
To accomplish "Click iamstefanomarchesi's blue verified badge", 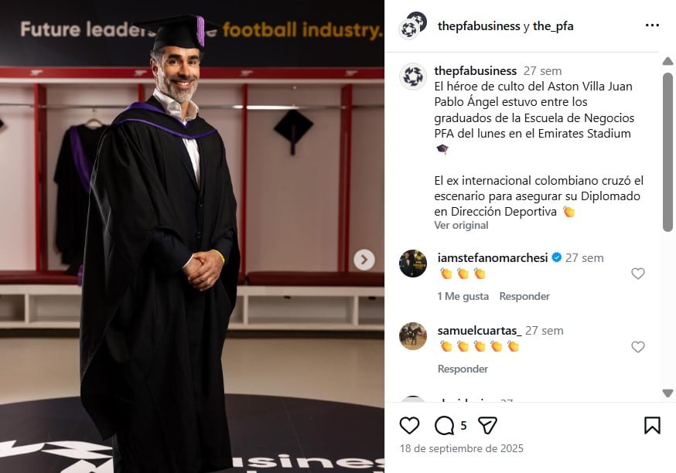I will (555, 257).
